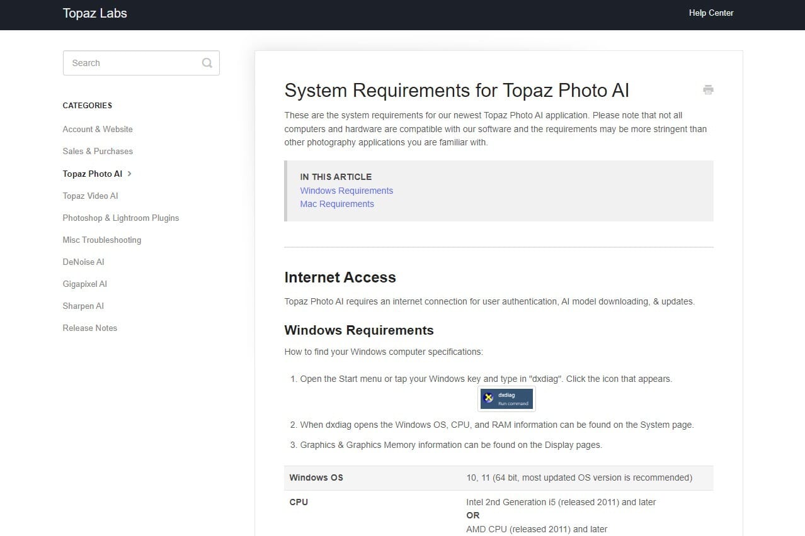
Task: Open the Sharpen AI section
Action: coord(83,306)
